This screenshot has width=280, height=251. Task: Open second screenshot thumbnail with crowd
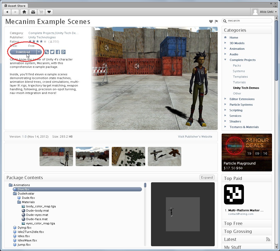pyautogui.click(x=92, y=157)
